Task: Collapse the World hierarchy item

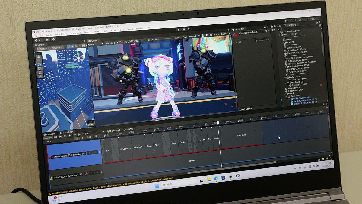Action: tap(284, 94)
